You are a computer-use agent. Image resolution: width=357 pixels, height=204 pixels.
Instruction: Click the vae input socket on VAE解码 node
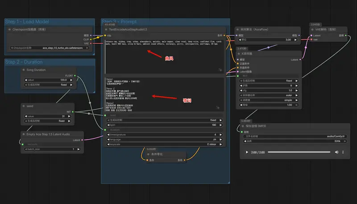click(311, 40)
